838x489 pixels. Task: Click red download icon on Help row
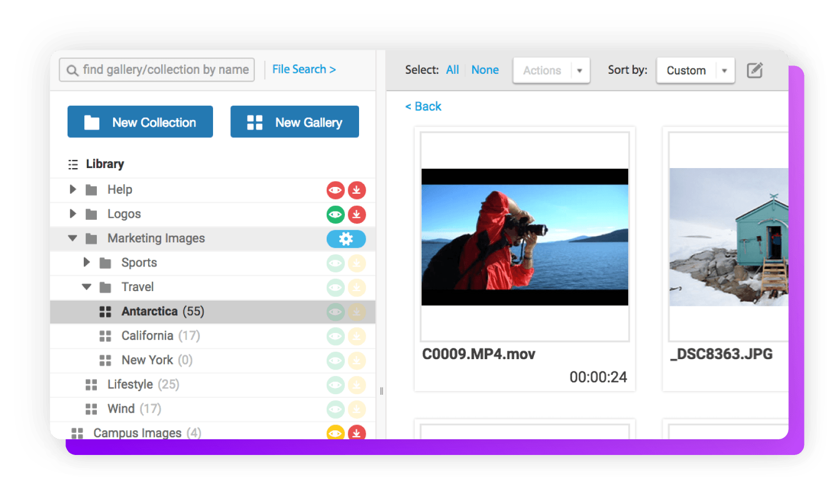coord(357,190)
